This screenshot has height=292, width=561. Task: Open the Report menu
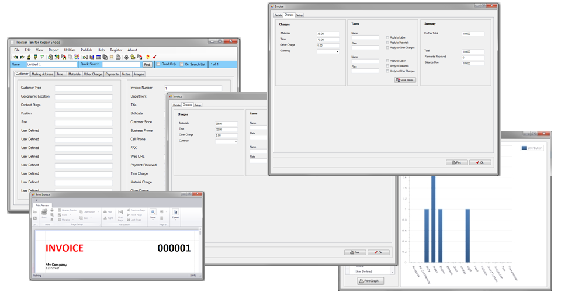(54, 50)
